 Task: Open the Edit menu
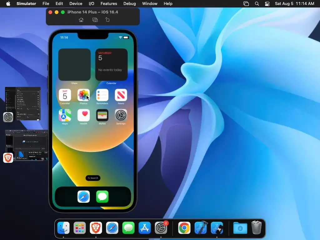click(x=59, y=4)
